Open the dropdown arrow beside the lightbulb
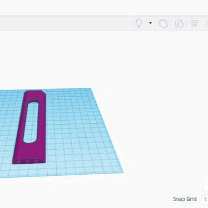This screenshot has height=208, width=208. (x=150, y=23)
